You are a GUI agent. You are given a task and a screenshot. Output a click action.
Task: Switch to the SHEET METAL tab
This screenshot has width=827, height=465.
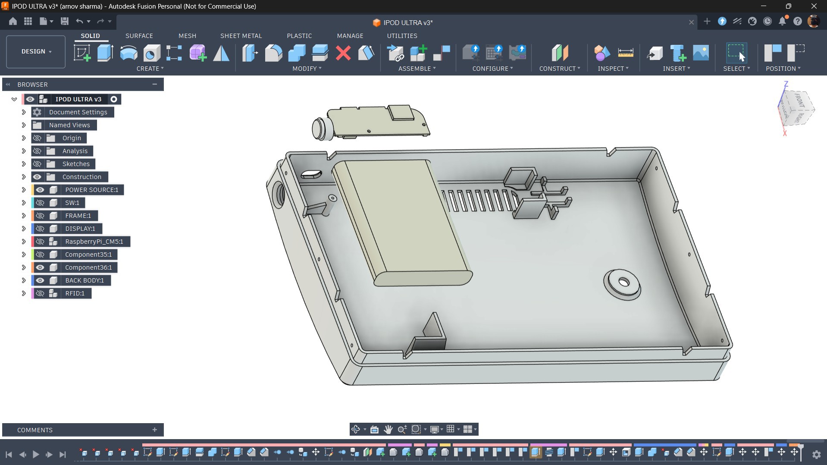pyautogui.click(x=241, y=36)
